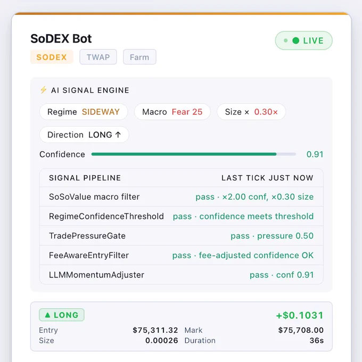Select the LLMMomentumAdjuster row

(181, 275)
